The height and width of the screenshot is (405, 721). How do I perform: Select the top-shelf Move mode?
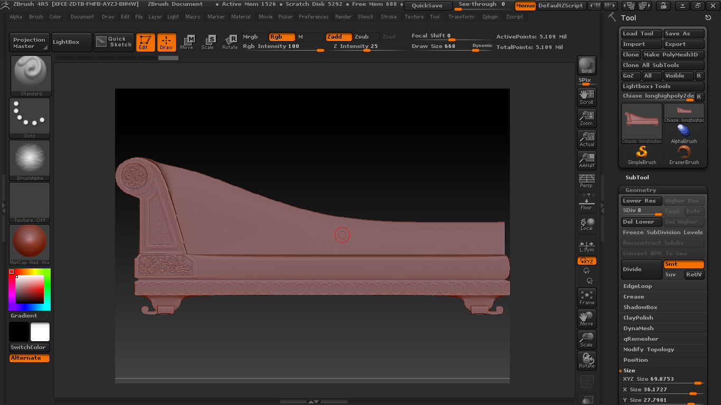187,42
